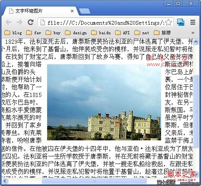This screenshot has width=201, height=186.
Task: Open the fav bookmarks folder
Action: [x=33, y=33]
